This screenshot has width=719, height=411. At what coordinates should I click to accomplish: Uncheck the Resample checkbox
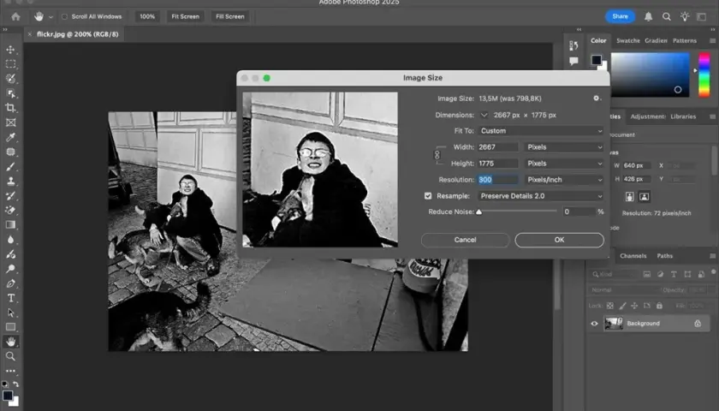point(428,196)
